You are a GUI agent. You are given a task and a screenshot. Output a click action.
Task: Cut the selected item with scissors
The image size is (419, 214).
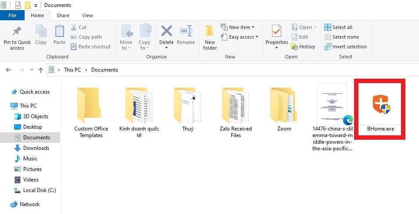click(x=79, y=27)
